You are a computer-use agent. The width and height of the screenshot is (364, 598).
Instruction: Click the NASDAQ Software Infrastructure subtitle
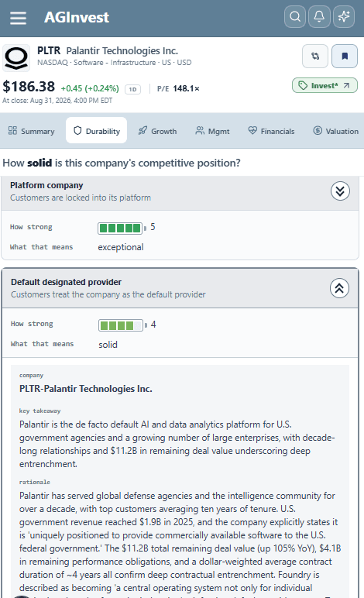(x=115, y=63)
